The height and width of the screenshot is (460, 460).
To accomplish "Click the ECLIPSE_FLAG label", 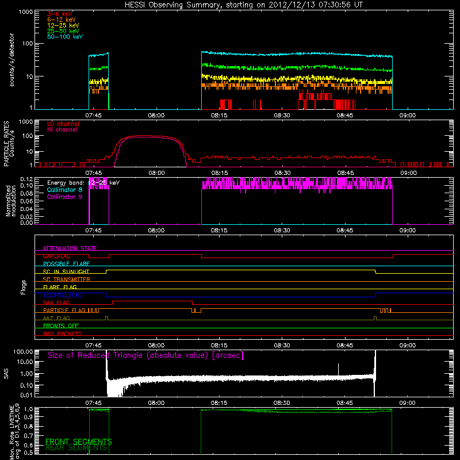I will [63, 295].
